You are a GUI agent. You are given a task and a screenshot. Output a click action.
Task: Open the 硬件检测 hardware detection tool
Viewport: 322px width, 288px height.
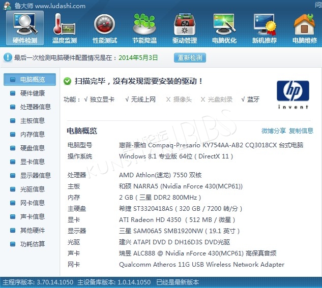pyautogui.click(x=25, y=28)
